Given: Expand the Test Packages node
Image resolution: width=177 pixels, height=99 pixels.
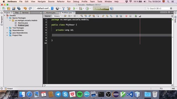Looking at the screenshot, I should 7,28.
